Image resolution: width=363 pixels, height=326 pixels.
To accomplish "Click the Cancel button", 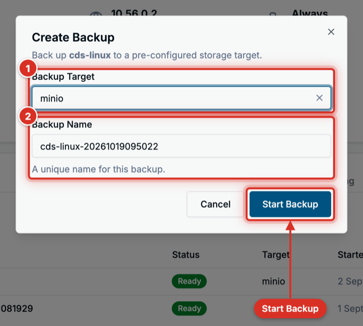I will (x=215, y=204).
